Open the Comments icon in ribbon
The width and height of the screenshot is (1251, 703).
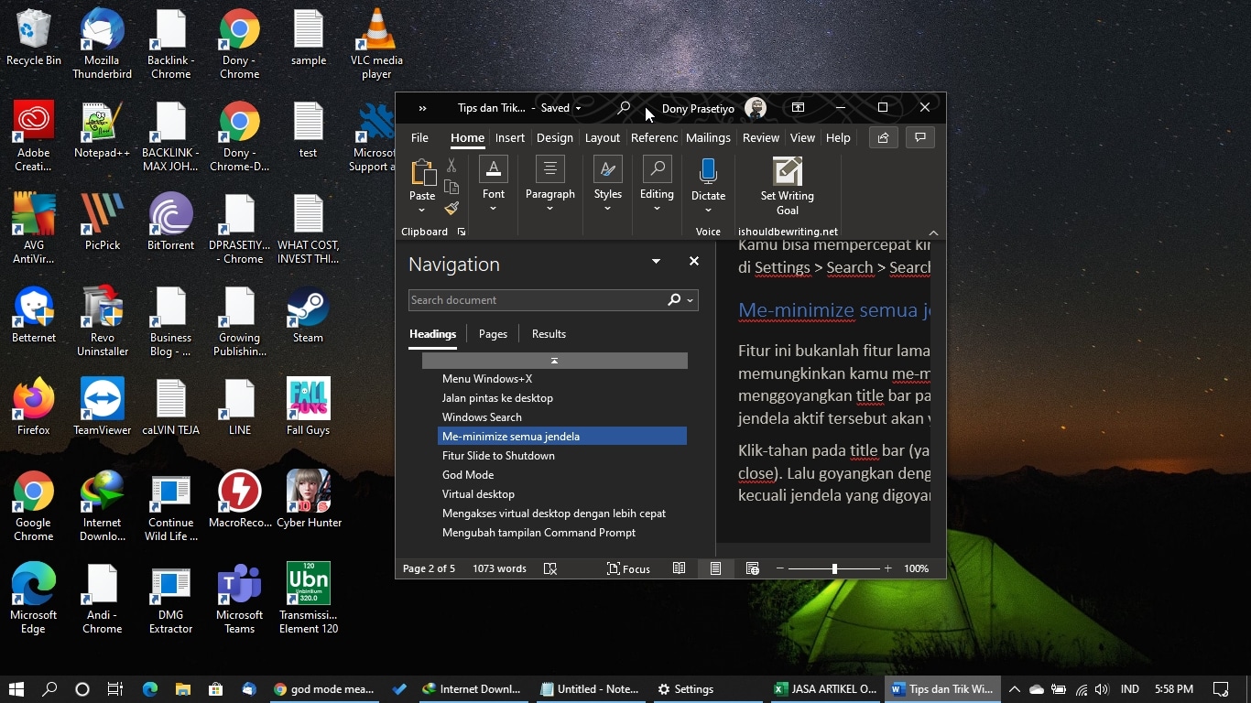[x=920, y=137]
